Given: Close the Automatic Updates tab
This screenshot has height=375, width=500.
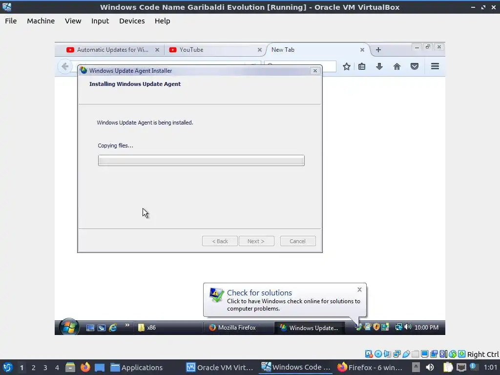Looking at the screenshot, I should point(157,50).
